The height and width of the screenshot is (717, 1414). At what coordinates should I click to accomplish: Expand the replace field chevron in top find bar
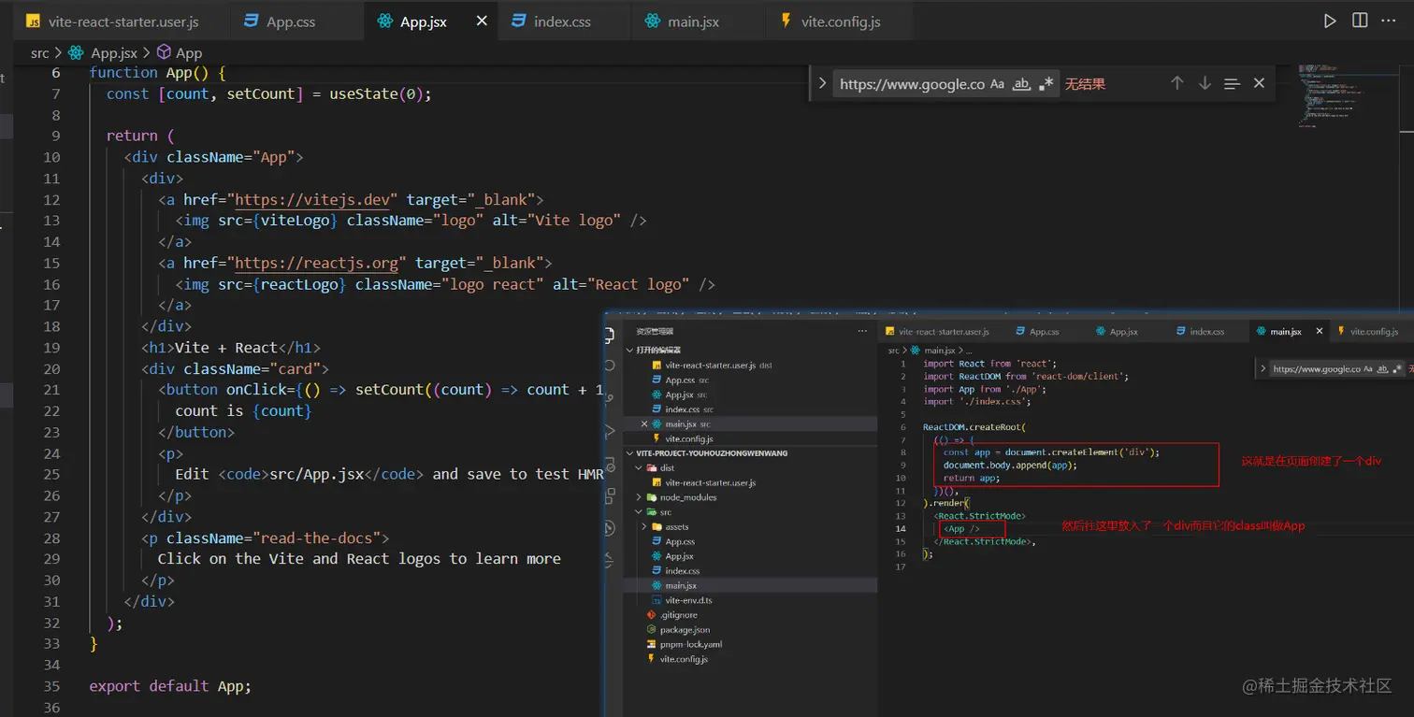tap(822, 83)
